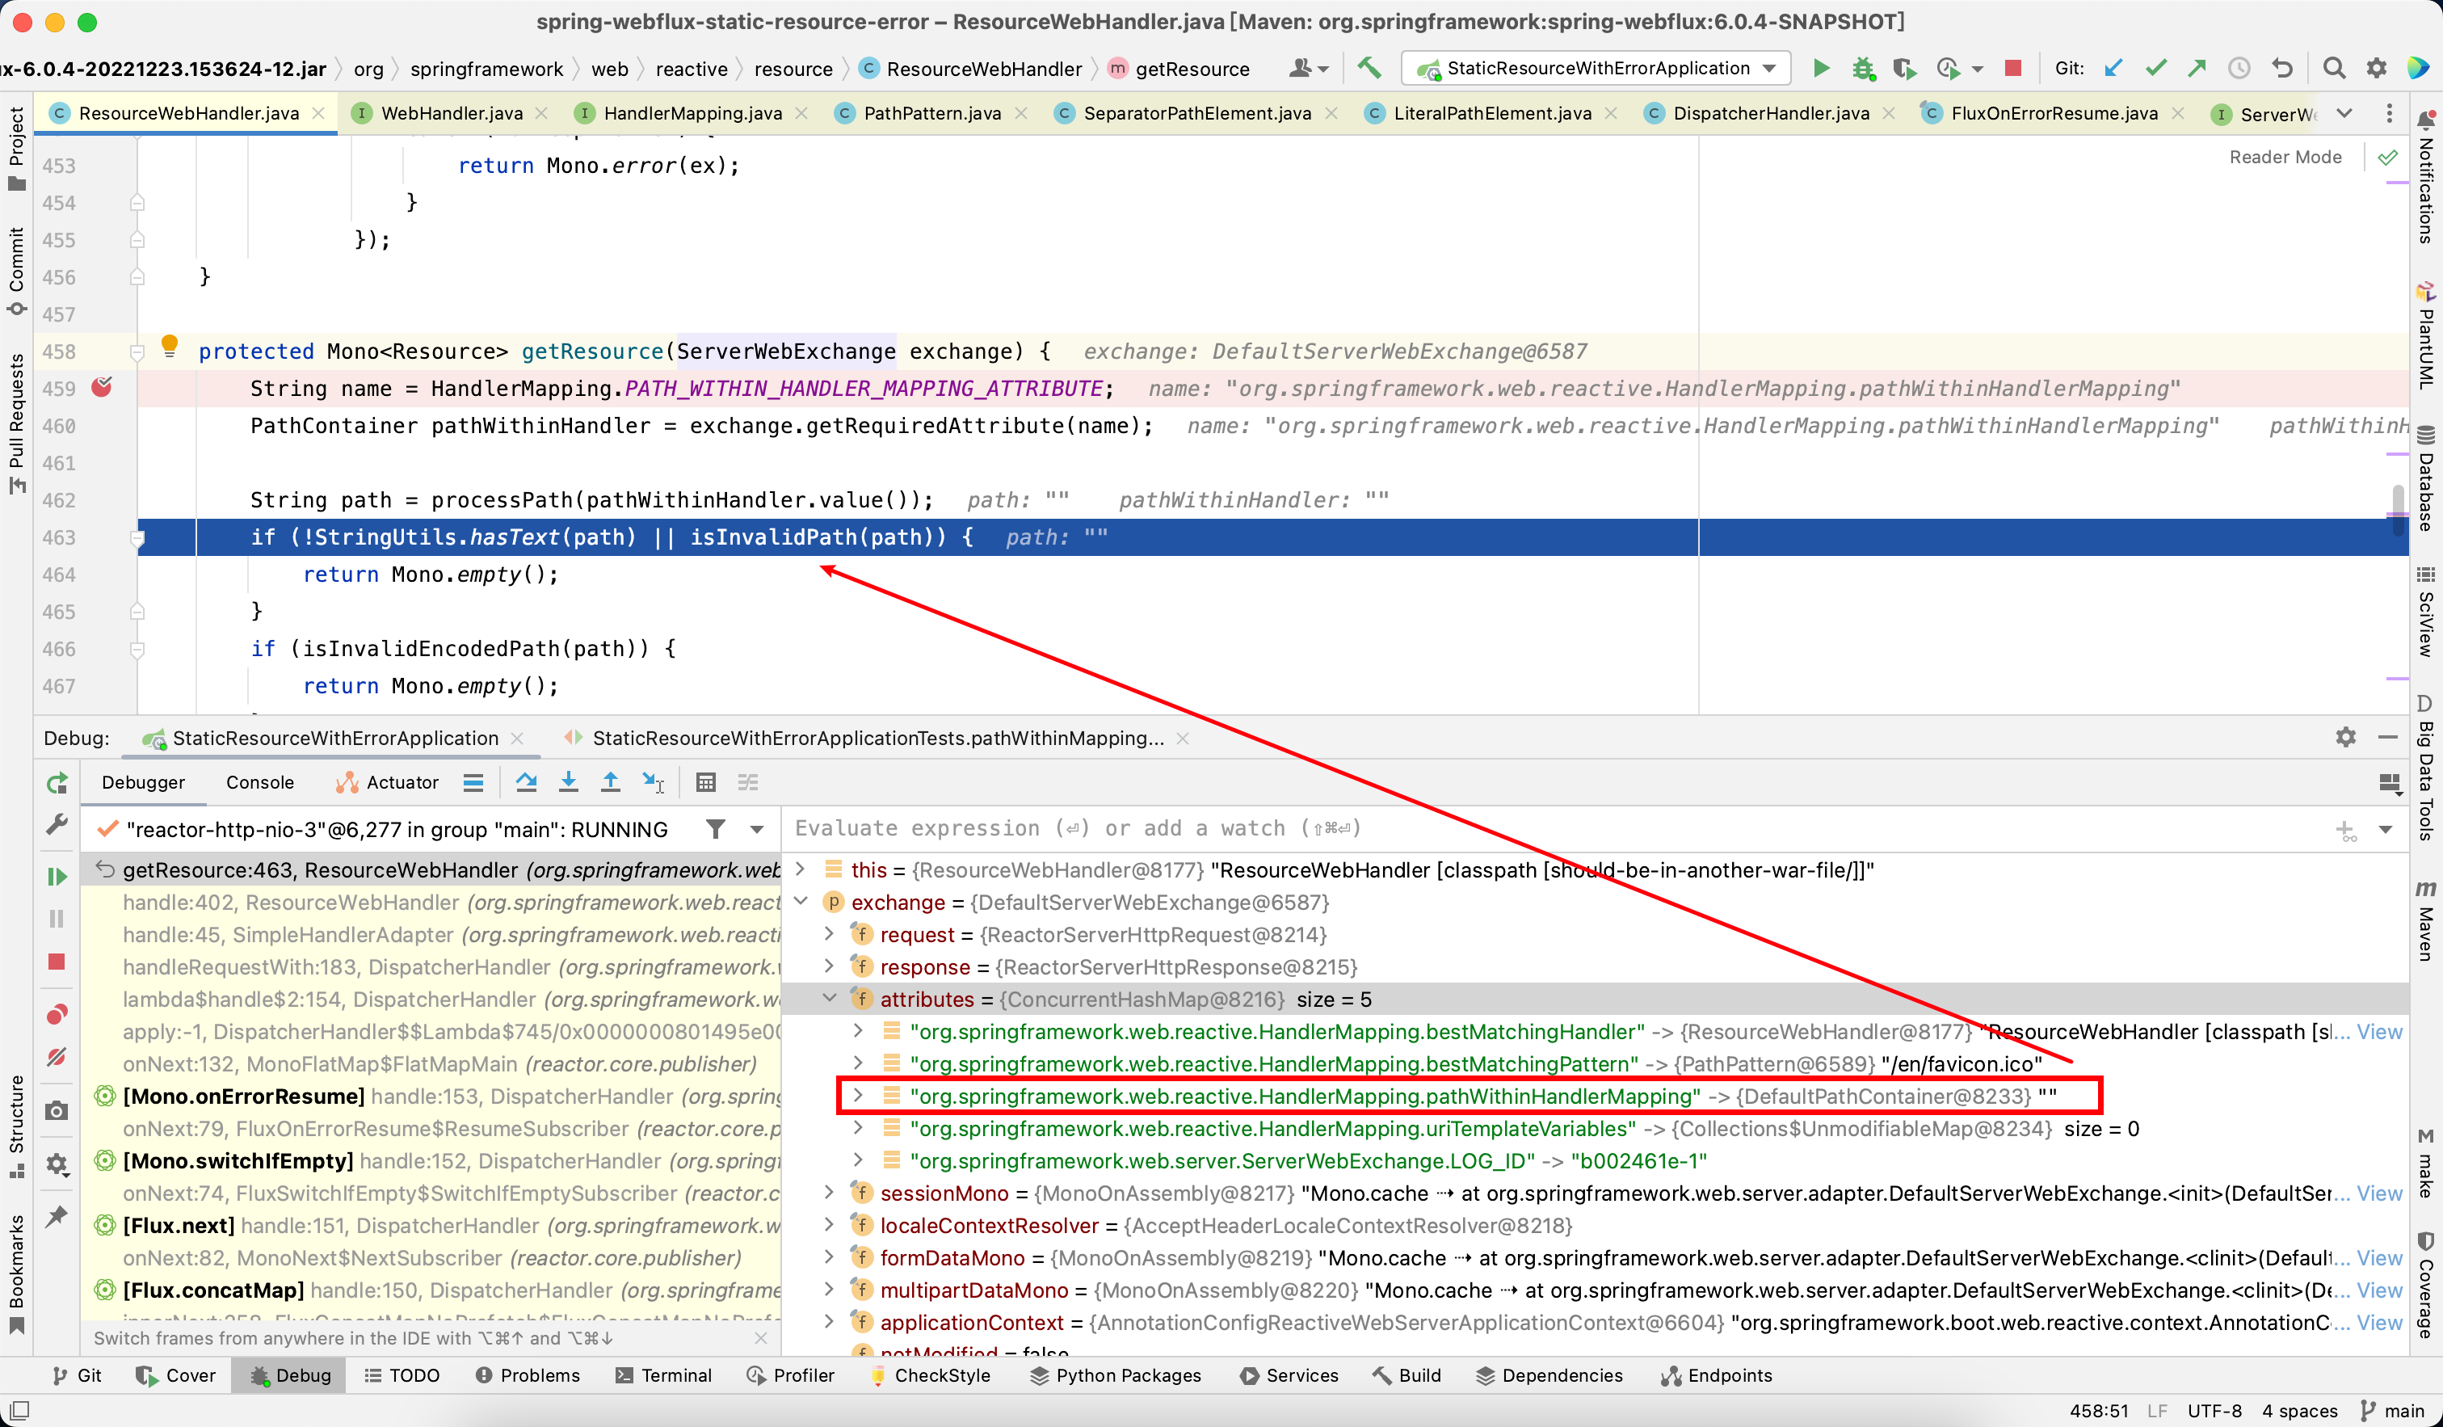Open Endpoints tool window button
This screenshot has width=2443, height=1427.
click(1717, 1375)
